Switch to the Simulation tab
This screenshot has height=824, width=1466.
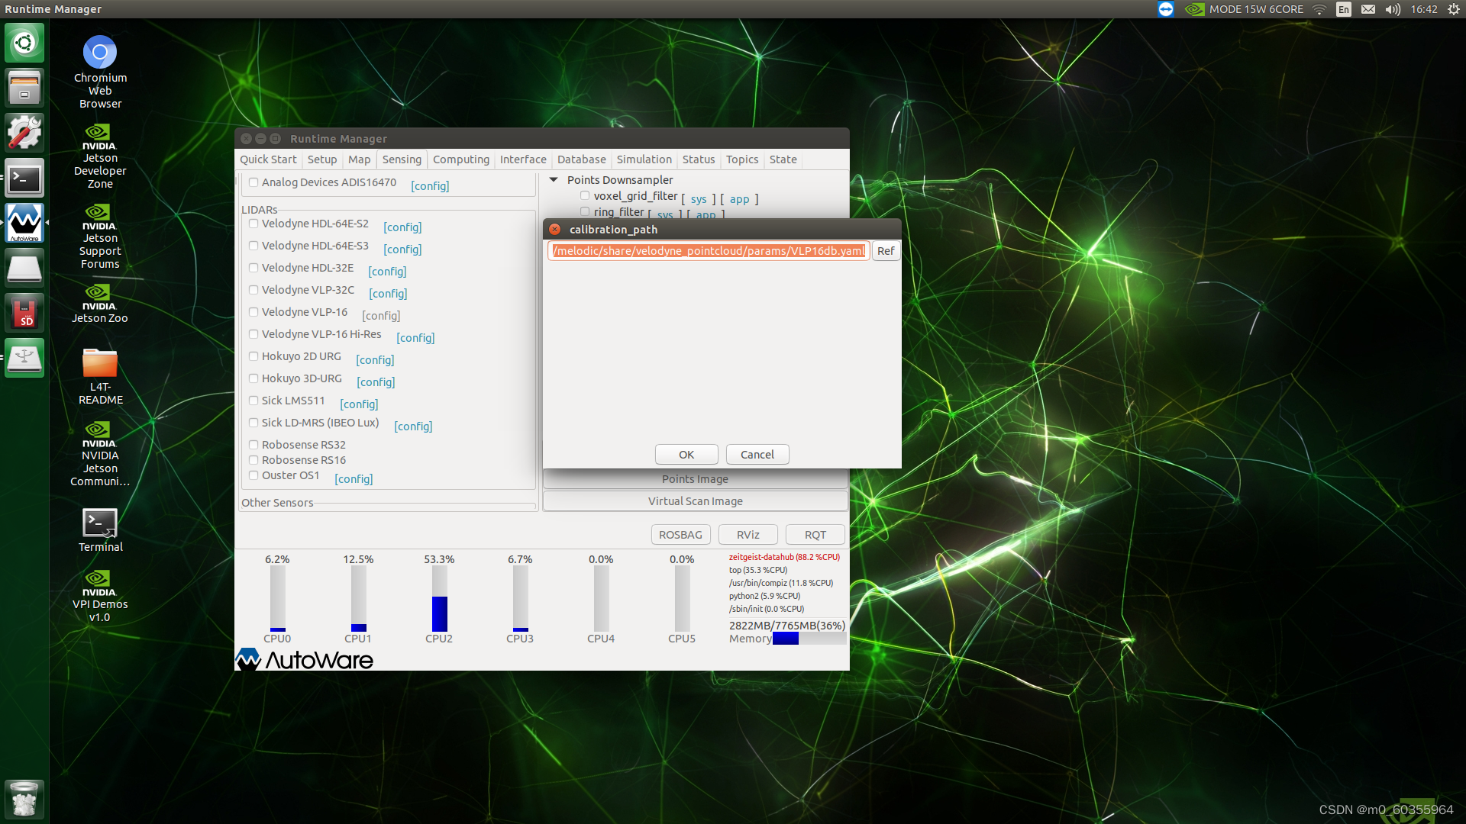pyautogui.click(x=644, y=159)
